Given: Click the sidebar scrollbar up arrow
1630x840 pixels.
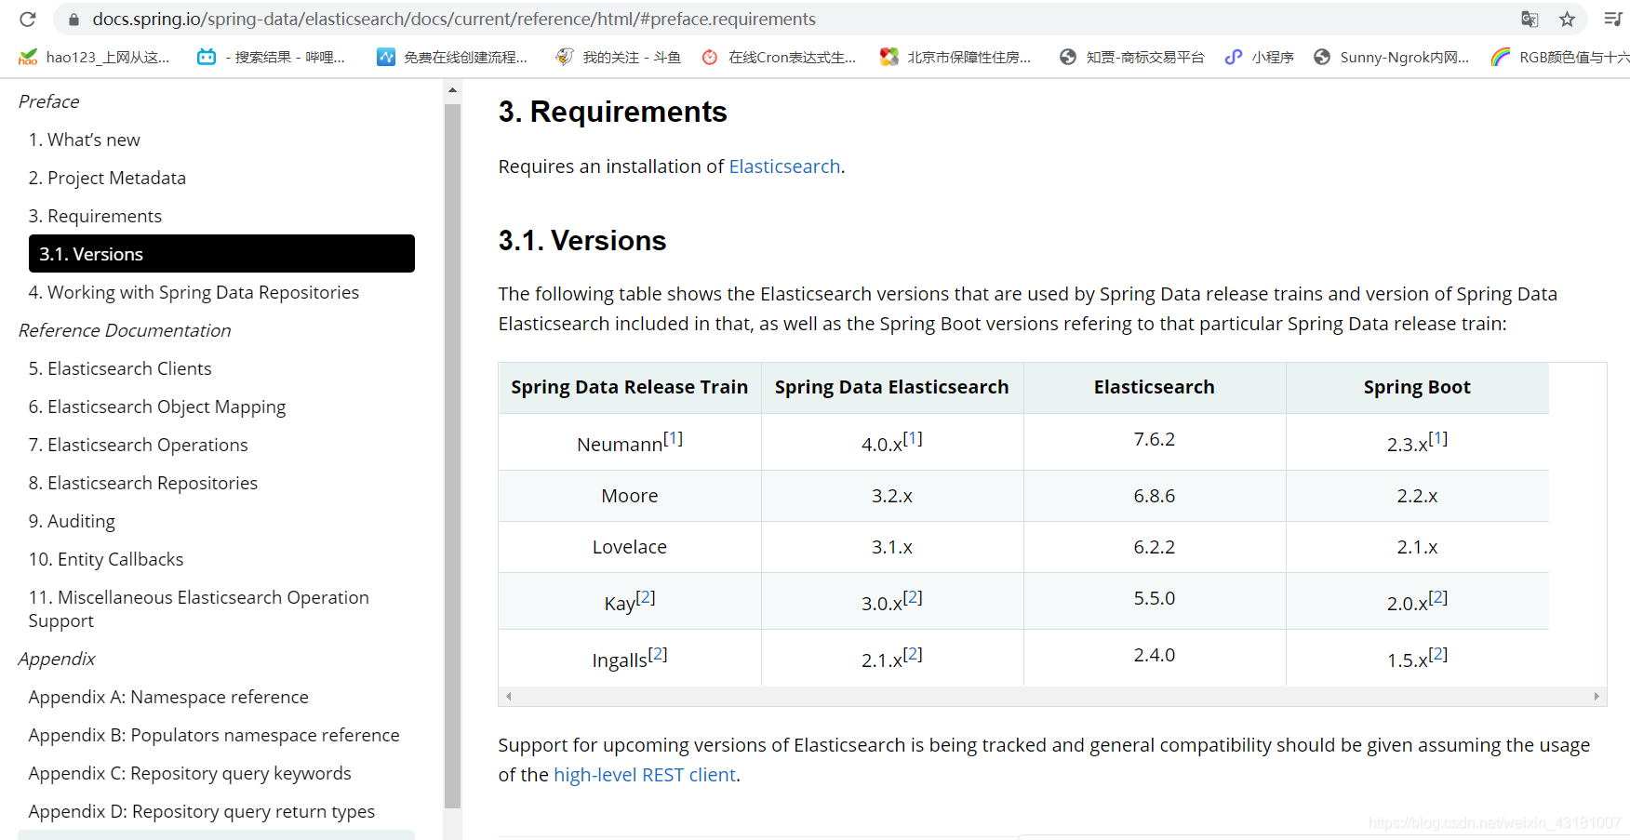Looking at the screenshot, I should [x=452, y=90].
